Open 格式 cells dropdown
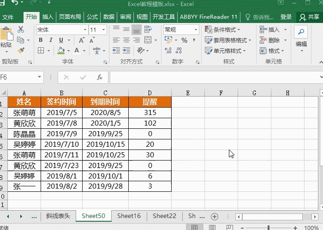The width and height of the screenshot is (323, 230). (x=272, y=51)
